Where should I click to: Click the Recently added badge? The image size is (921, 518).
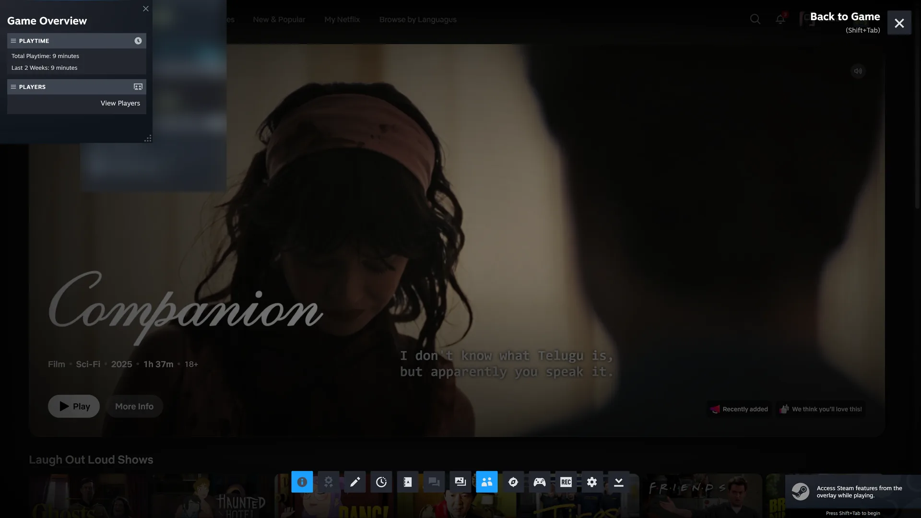pos(739,409)
